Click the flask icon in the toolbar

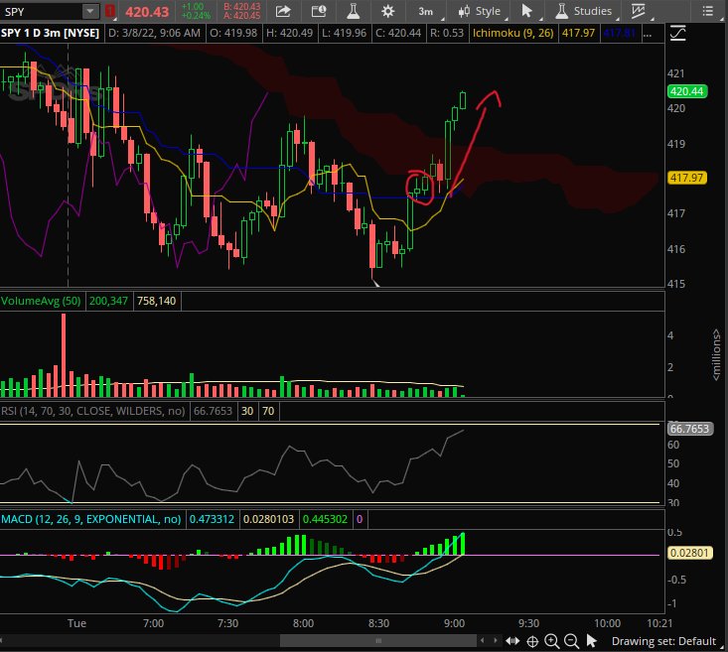353,11
